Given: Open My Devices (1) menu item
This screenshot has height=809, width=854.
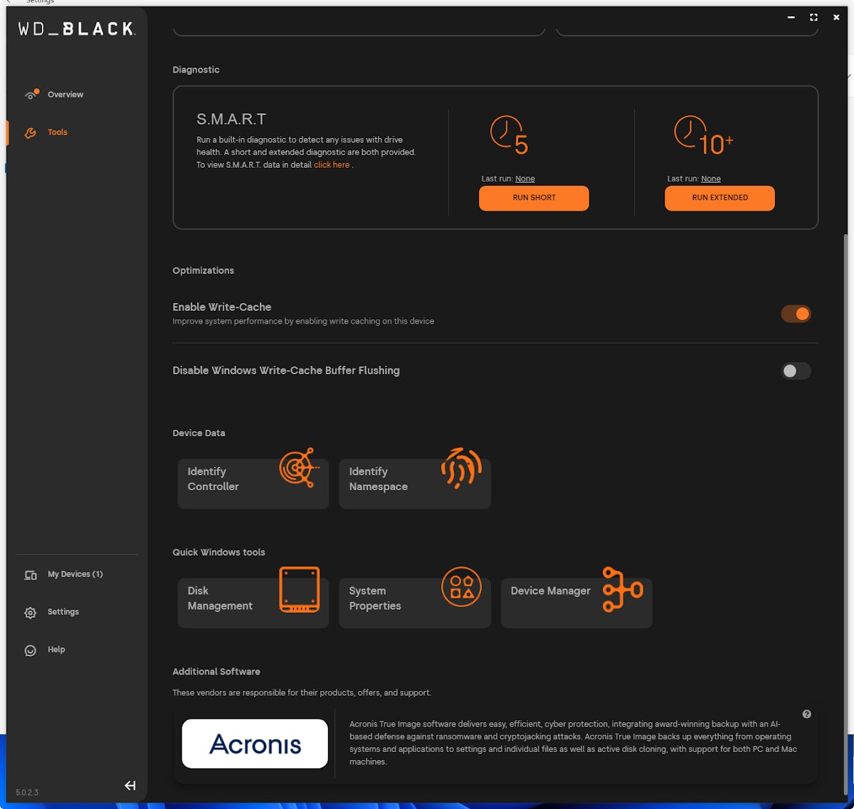Looking at the screenshot, I should [x=75, y=574].
